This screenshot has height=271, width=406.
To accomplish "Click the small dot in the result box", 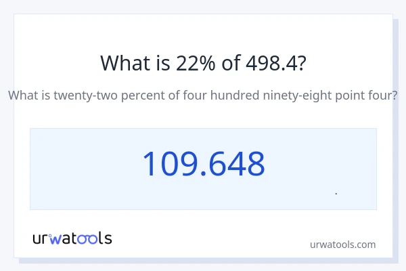I will [x=336, y=194].
